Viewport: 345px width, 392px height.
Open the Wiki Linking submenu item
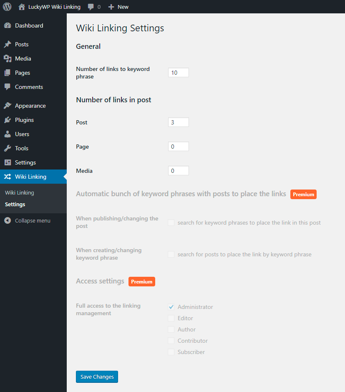[19, 193]
